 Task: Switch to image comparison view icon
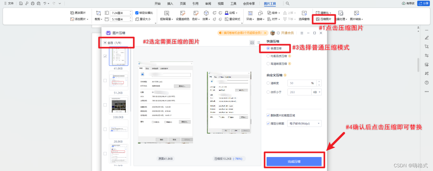pos(252,43)
